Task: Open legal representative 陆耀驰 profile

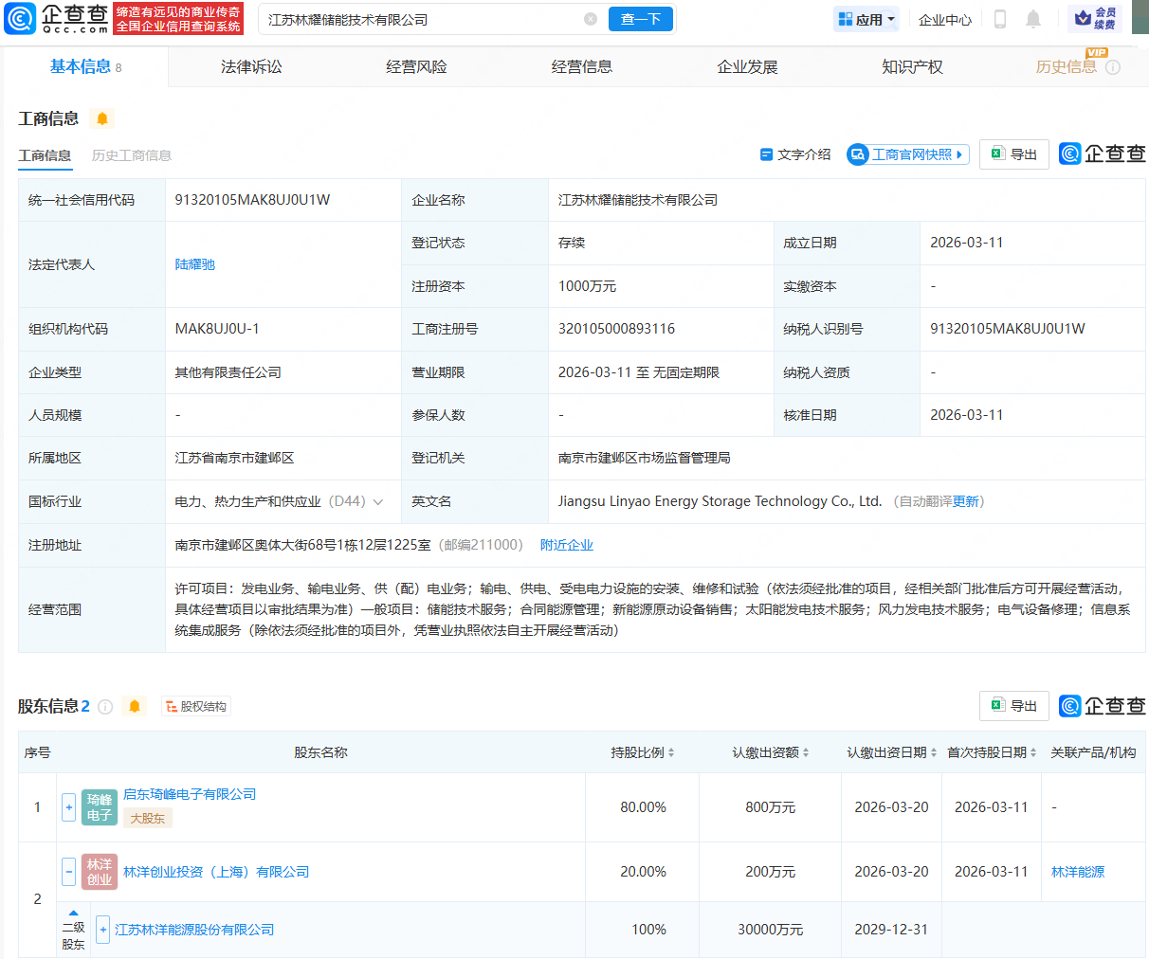Action: click(x=195, y=264)
